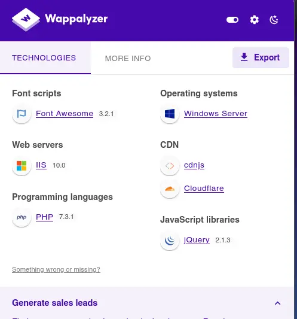
Task: Click the IIS version 10.0
Action: coord(59,165)
